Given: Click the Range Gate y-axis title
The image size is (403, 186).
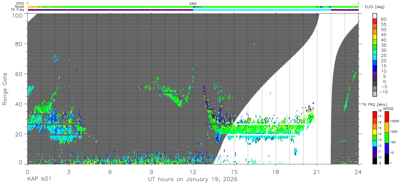Looking at the screenshot, I should pyautogui.click(x=5, y=89).
